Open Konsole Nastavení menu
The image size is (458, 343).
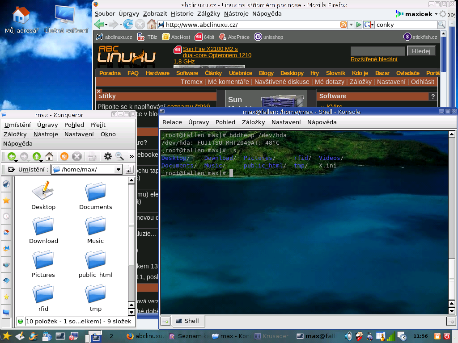coord(286,122)
